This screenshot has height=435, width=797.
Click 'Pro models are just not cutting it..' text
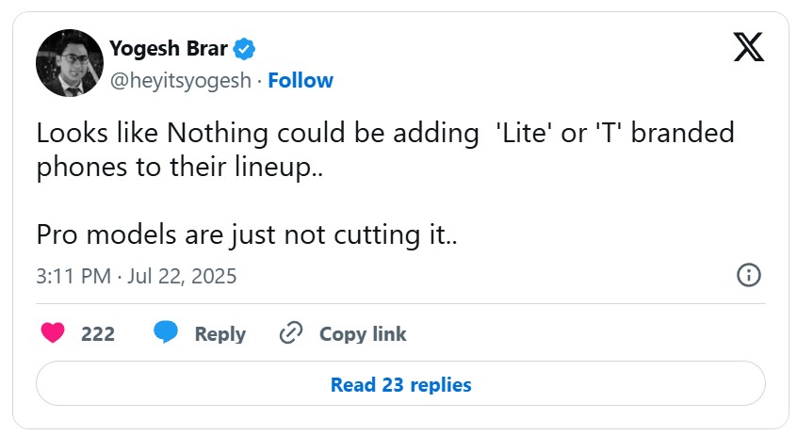[x=247, y=234]
